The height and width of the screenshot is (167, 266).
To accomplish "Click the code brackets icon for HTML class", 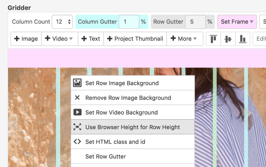I will pos(77,142).
